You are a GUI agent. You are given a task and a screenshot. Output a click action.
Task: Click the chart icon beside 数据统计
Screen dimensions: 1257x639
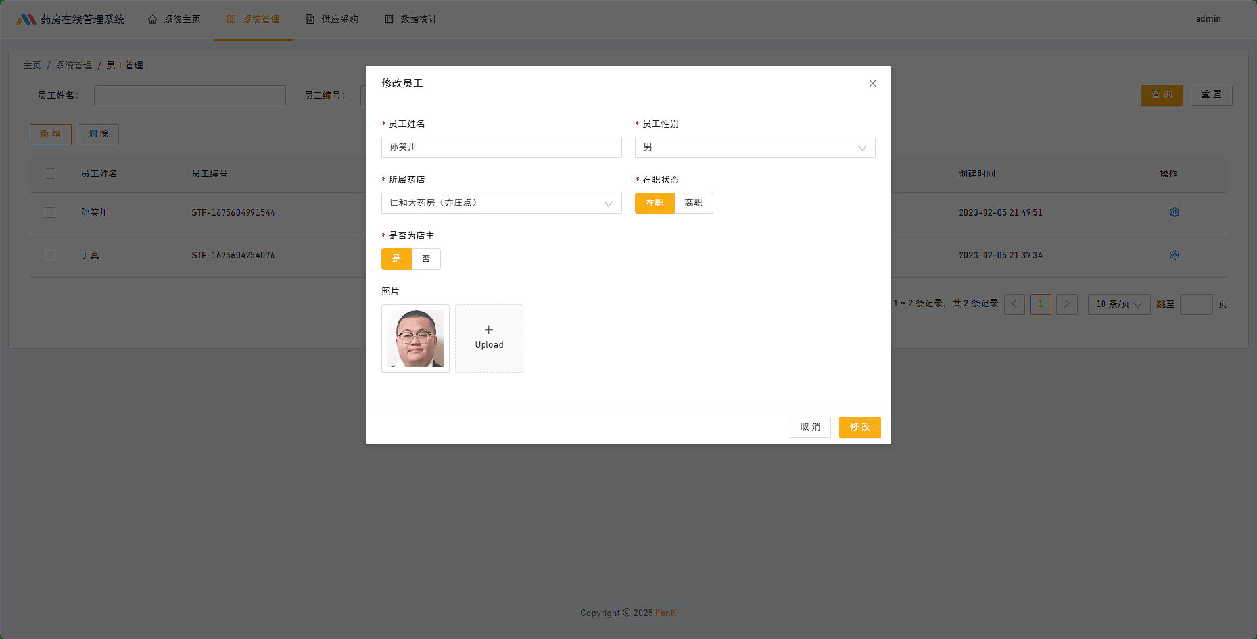coord(389,20)
